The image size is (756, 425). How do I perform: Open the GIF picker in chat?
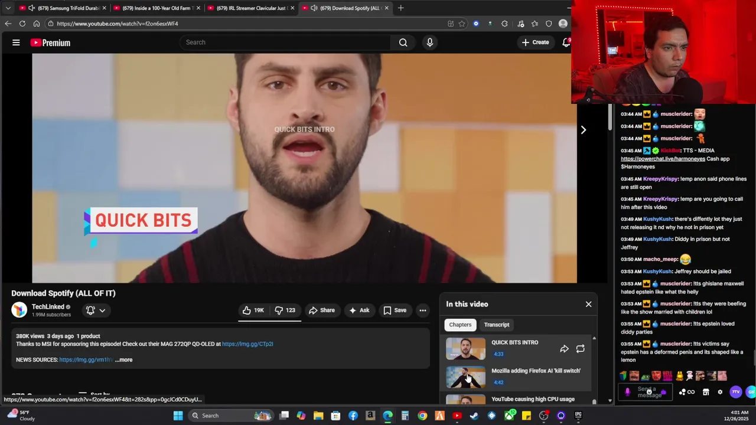(x=751, y=392)
